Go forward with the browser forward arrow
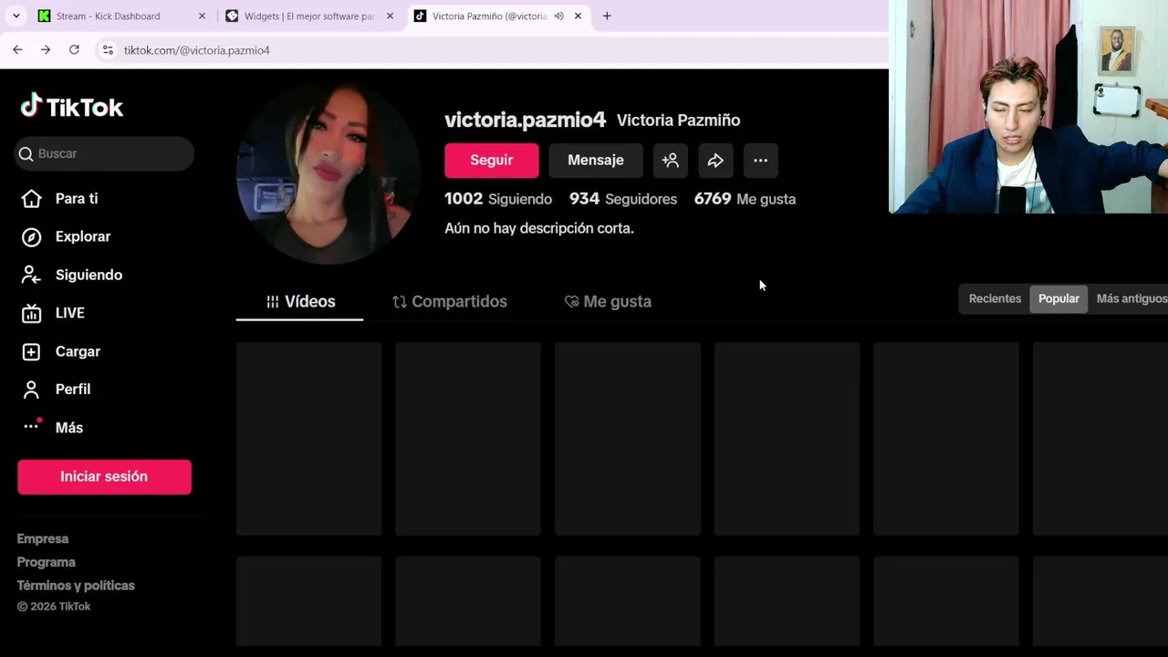 [46, 50]
